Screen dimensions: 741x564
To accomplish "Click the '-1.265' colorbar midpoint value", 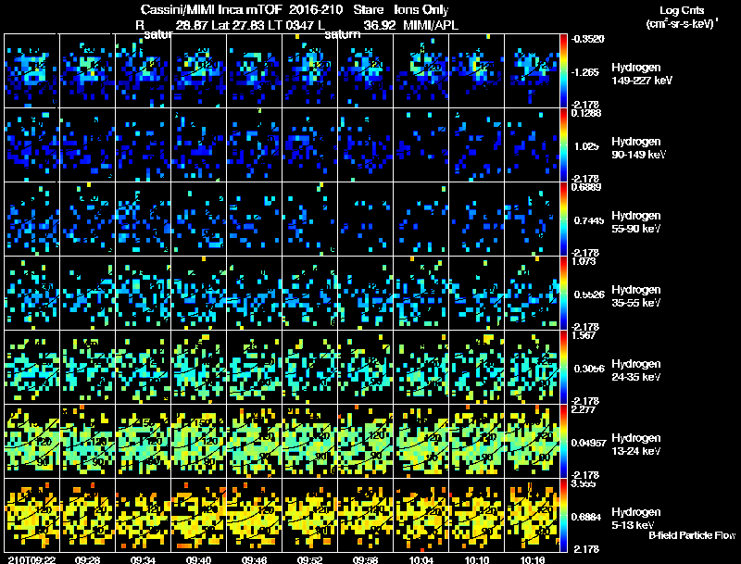I will (585, 72).
